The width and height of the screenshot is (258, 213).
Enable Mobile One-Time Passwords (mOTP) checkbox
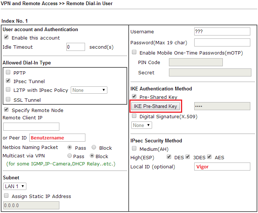coord(134,52)
